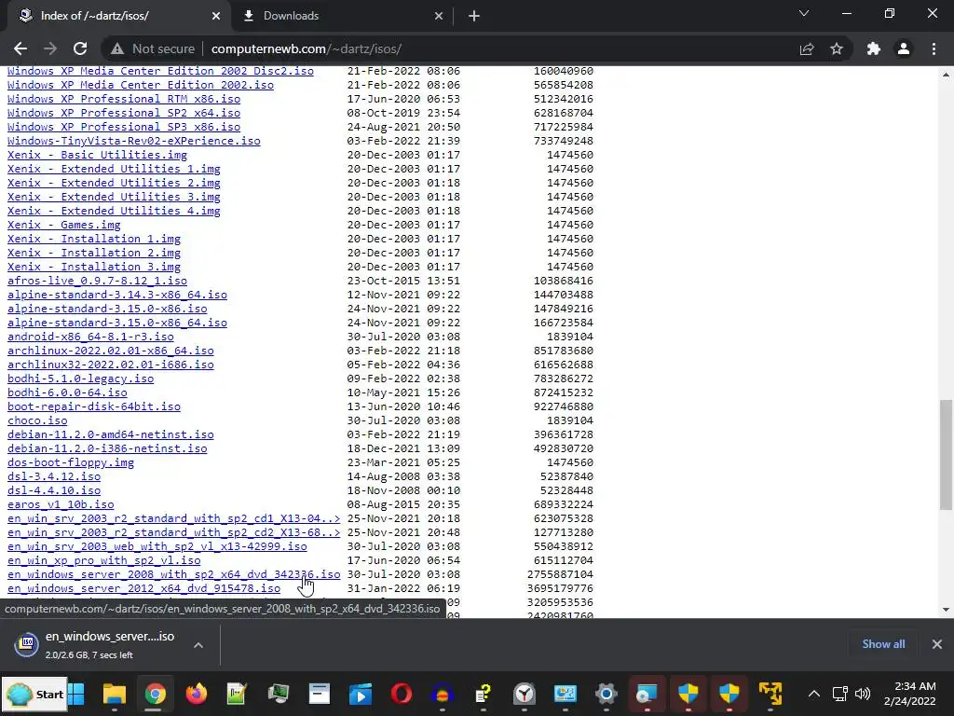Switch to the Downloads tab

pyautogui.click(x=341, y=16)
